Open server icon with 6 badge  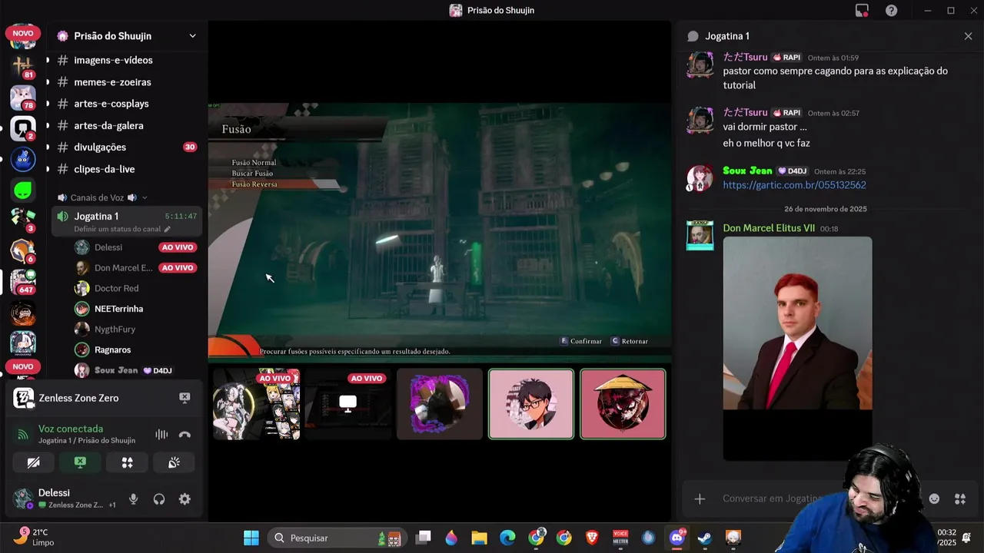click(23, 251)
